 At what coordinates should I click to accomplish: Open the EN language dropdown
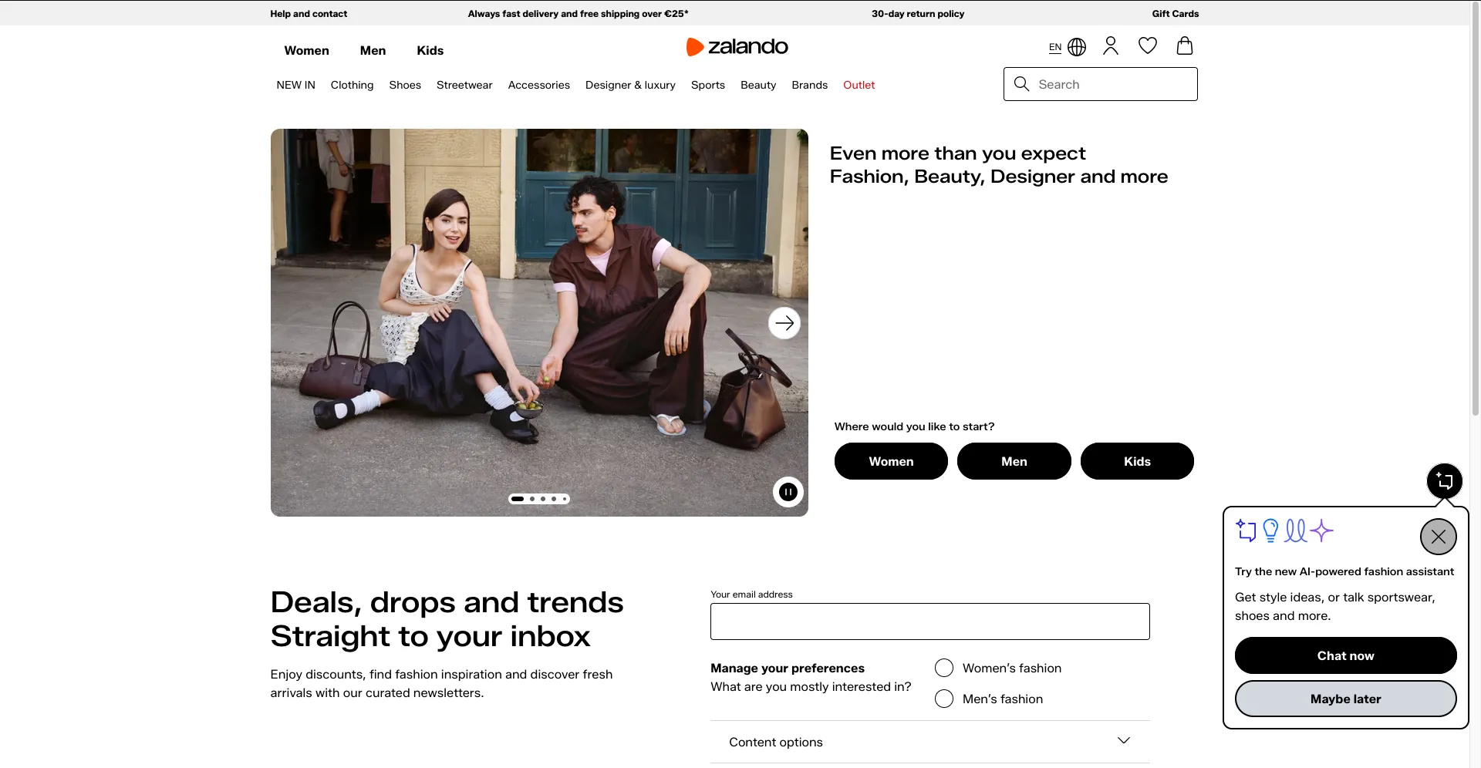point(1055,47)
